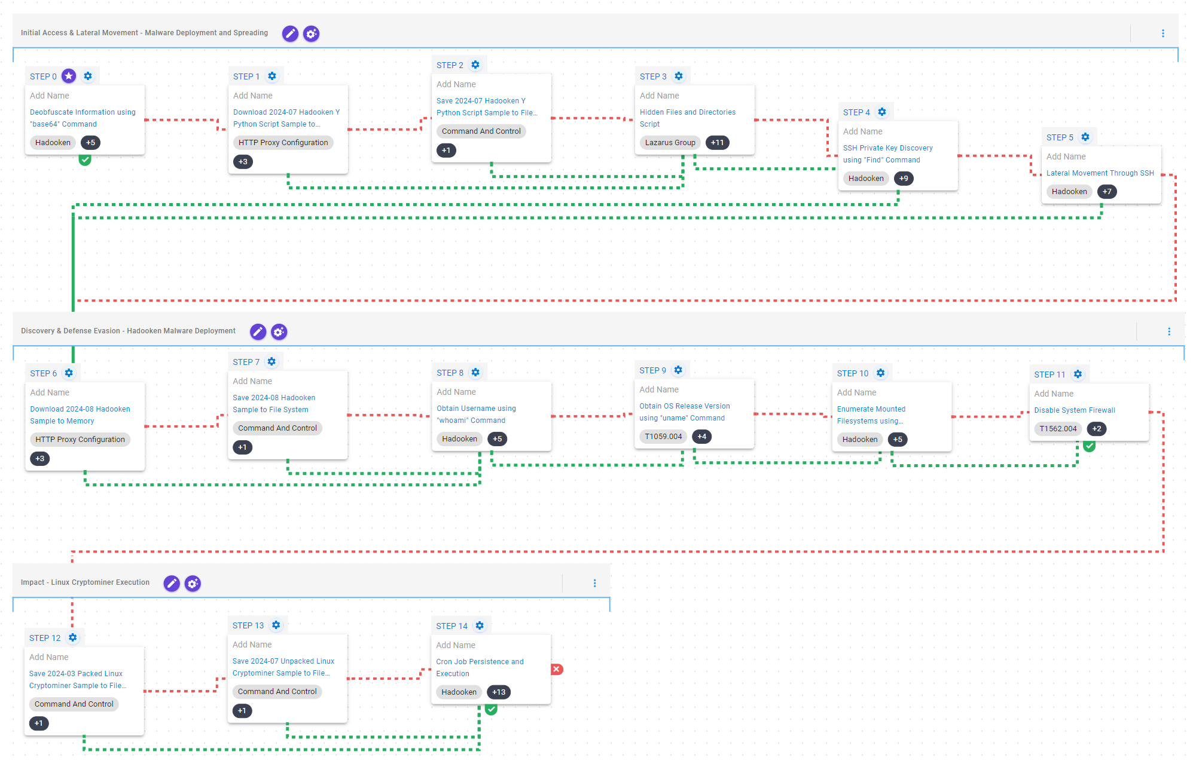Click green checkmark below Step 14
This screenshot has width=1193, height=761.
point(491,709)
